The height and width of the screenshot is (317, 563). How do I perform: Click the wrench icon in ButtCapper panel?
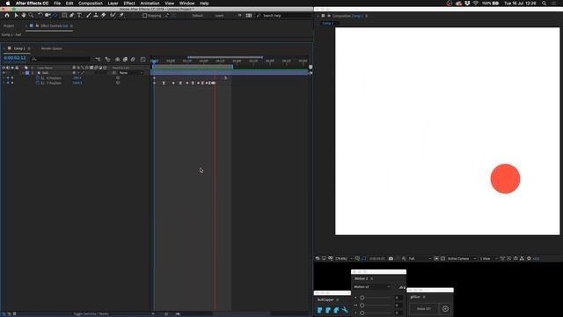[x=345, y=310]
